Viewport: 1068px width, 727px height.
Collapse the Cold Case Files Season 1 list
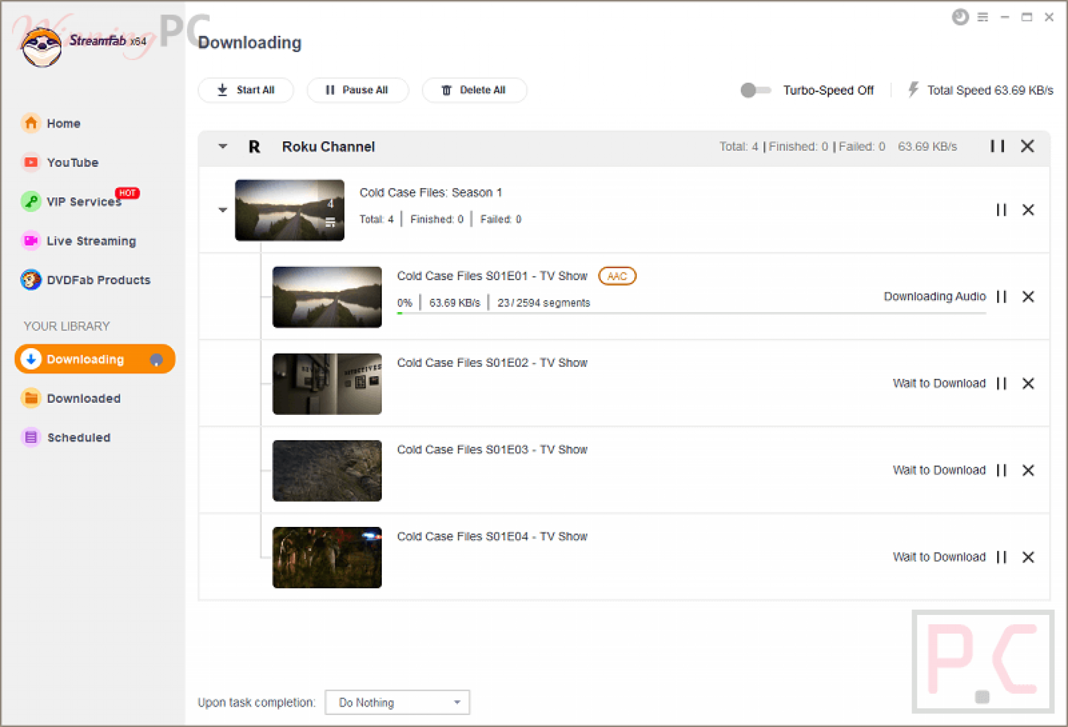pos(223,210)
